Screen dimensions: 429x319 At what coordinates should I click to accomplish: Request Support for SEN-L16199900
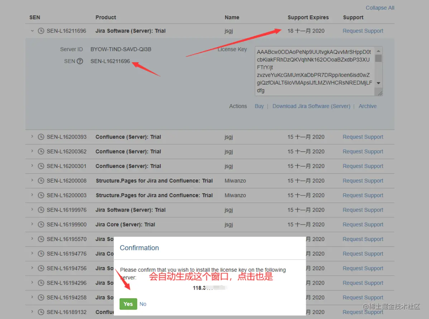(x=363, y=224)
